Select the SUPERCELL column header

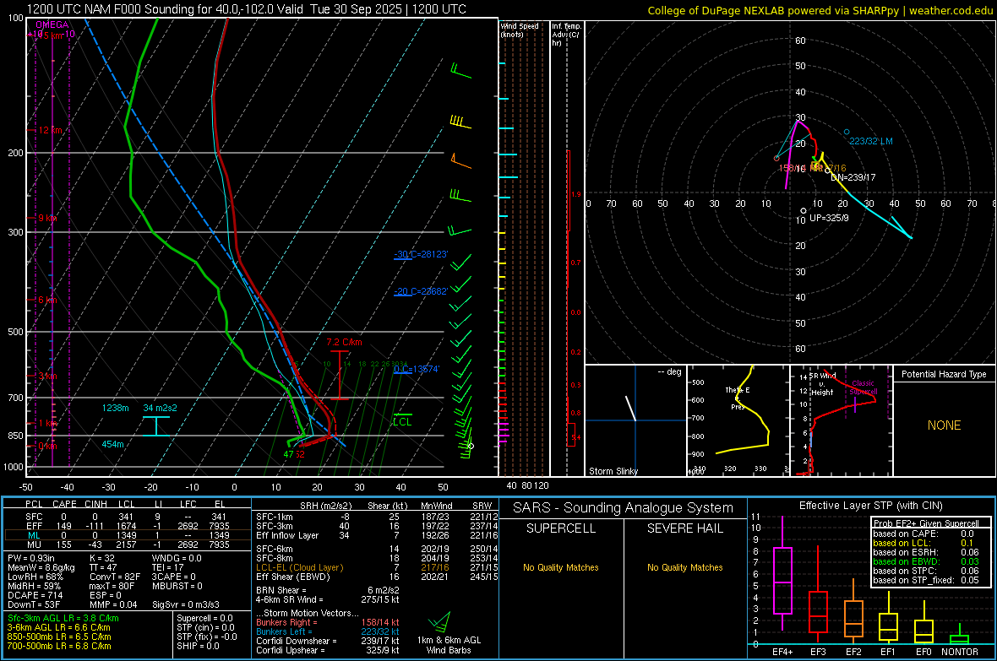(561, 528)
